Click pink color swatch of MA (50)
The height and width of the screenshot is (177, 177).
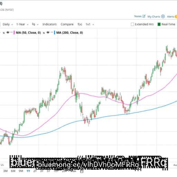[14, 32]
